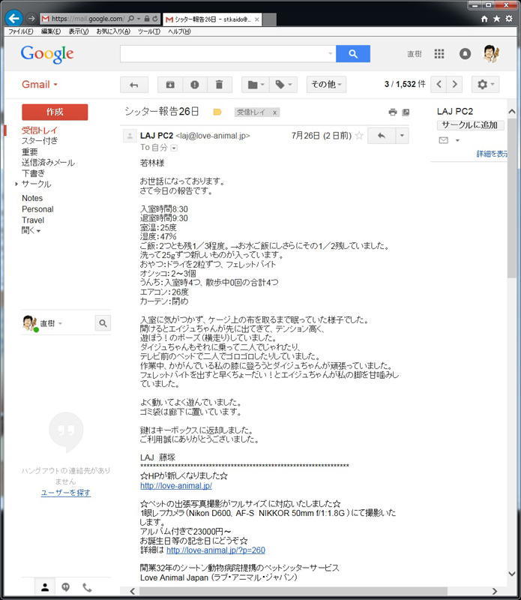Print the email using printer icon

[x=392, y=112]
